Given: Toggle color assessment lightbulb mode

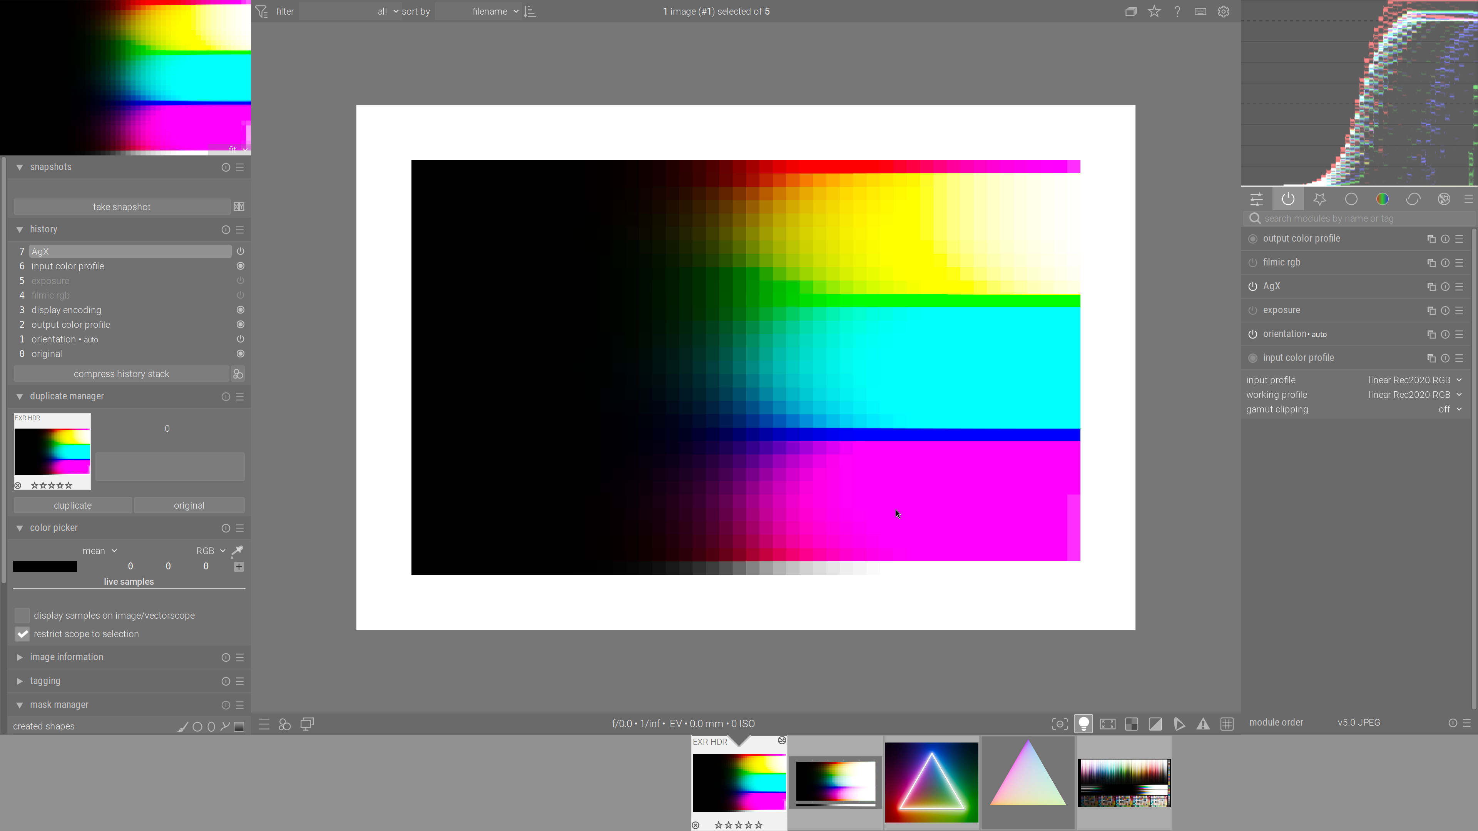Looking at the screenshot, I should click(1083, 724).
